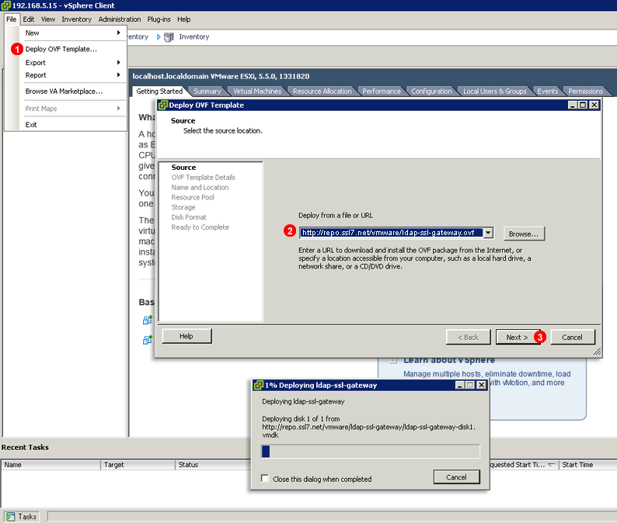Choose Exit from the File menu

[31, 125]
